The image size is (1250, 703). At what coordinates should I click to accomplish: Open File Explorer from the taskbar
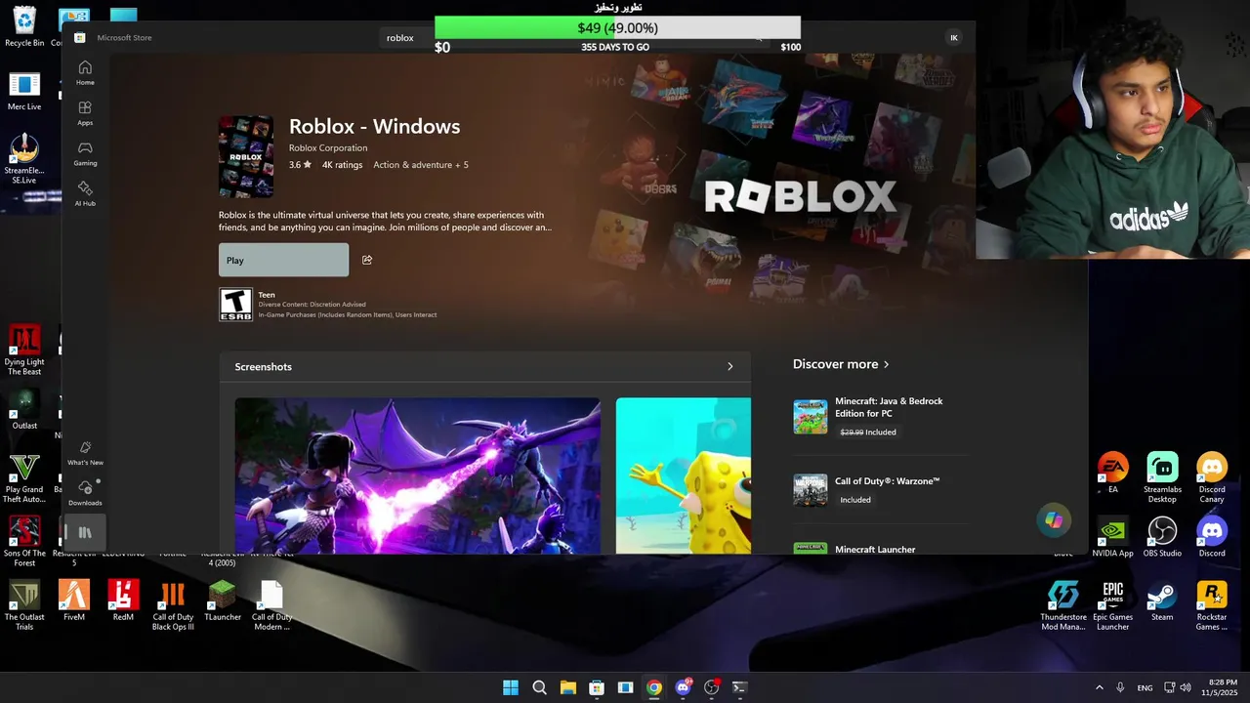(x=568, y=687)
